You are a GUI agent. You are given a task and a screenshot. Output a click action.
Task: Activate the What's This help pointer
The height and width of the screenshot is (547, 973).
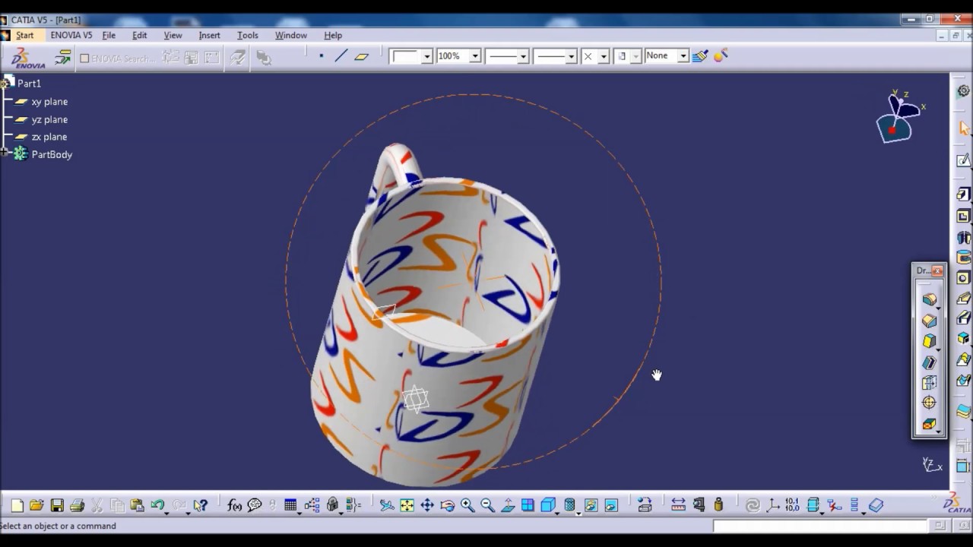pos(200,505)
